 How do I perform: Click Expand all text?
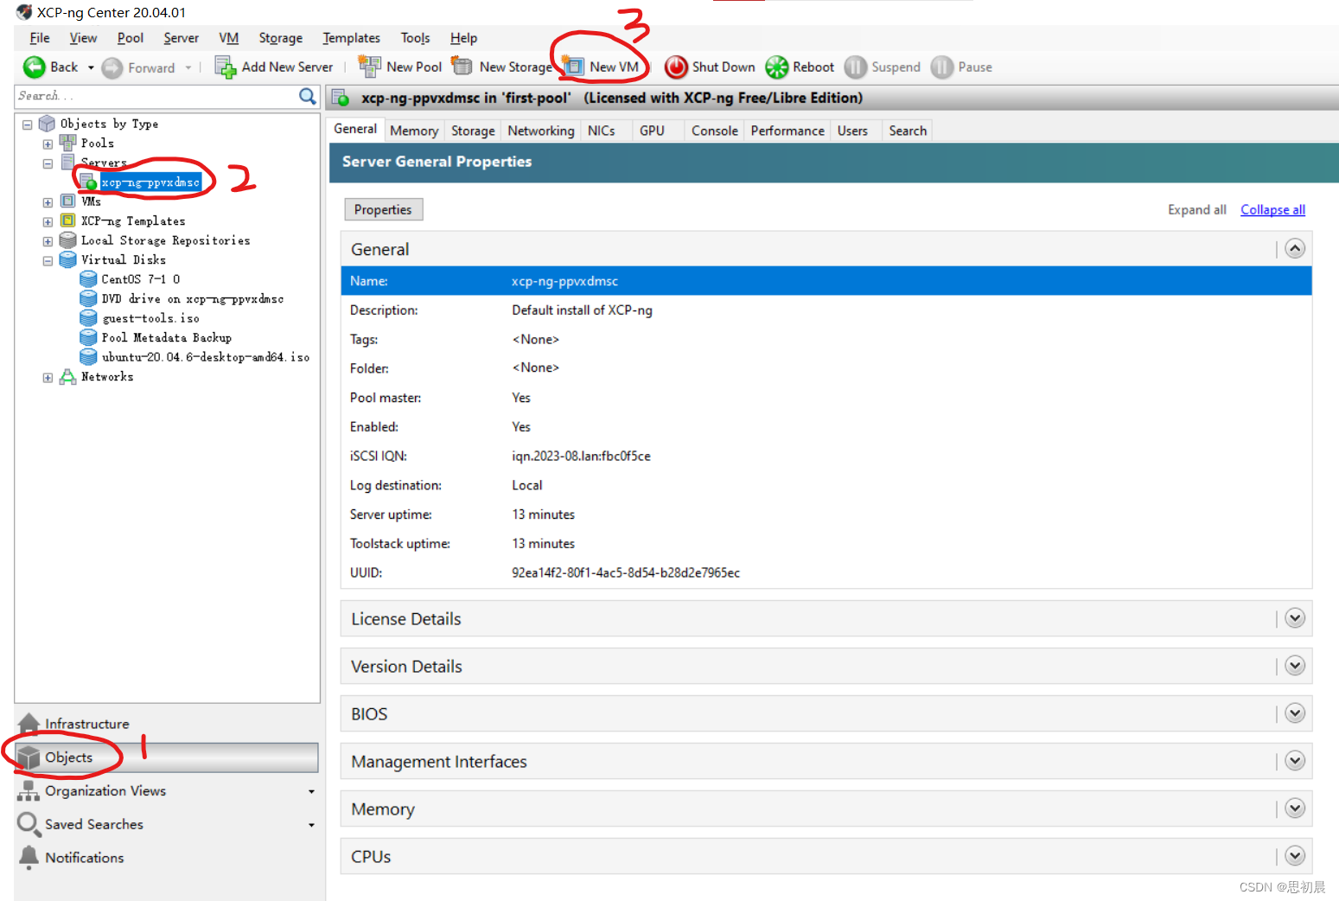[1196, 209]
